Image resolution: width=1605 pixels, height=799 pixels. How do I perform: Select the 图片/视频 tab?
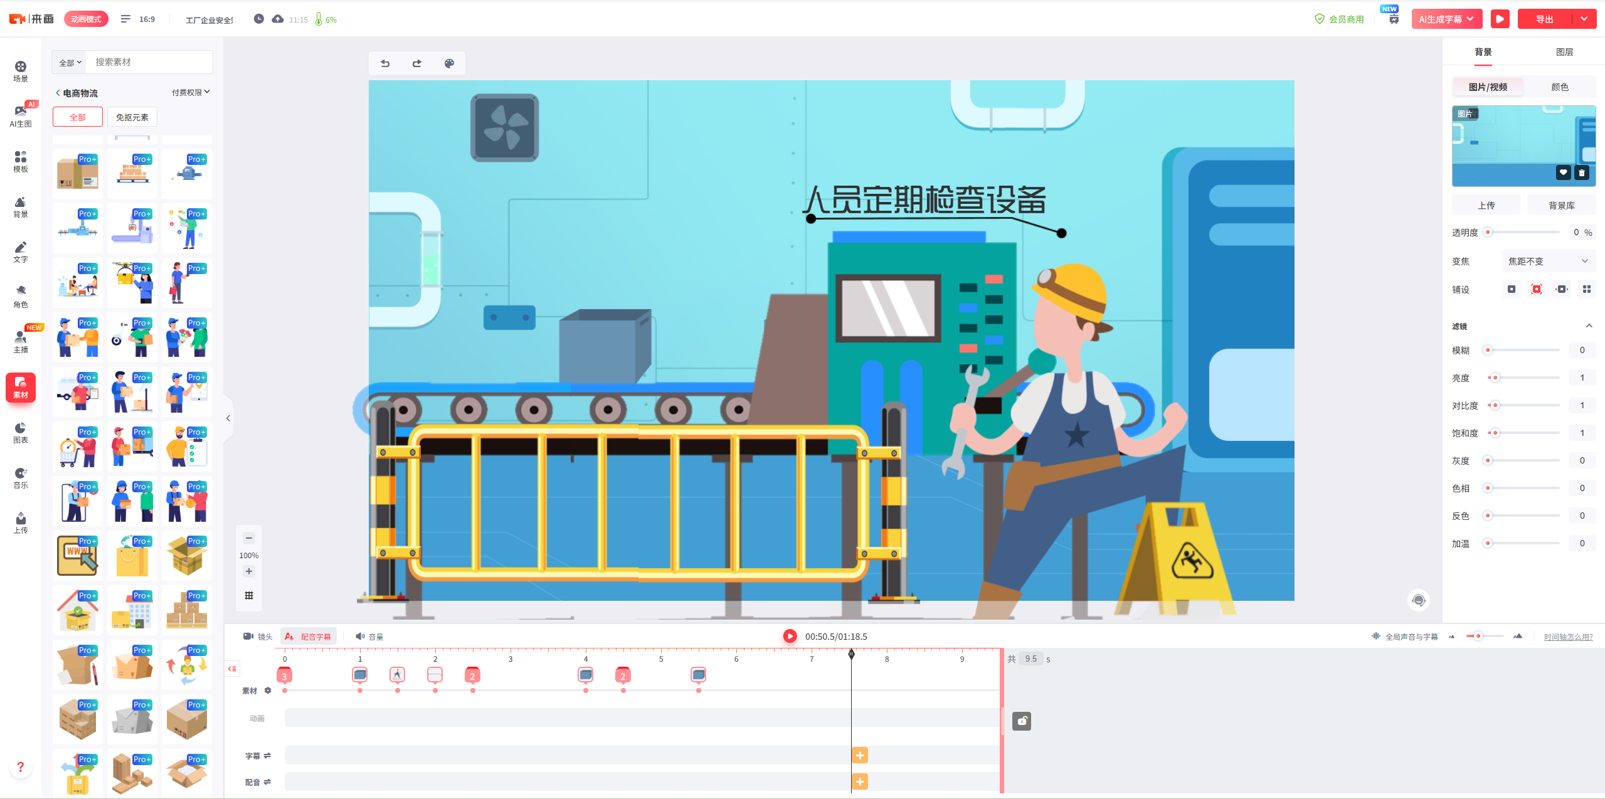1488,87
